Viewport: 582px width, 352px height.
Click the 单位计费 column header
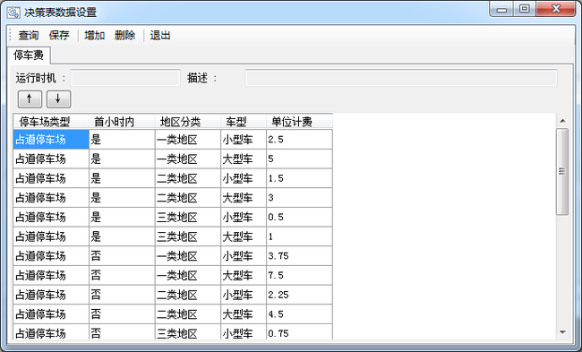coord(299,122)
